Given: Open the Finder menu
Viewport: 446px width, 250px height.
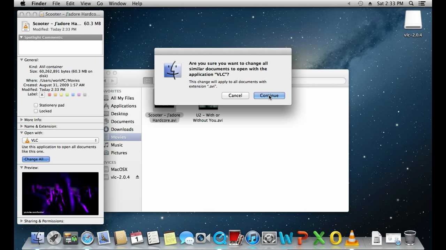Looking at the screenshot, I should click(39, 3).
